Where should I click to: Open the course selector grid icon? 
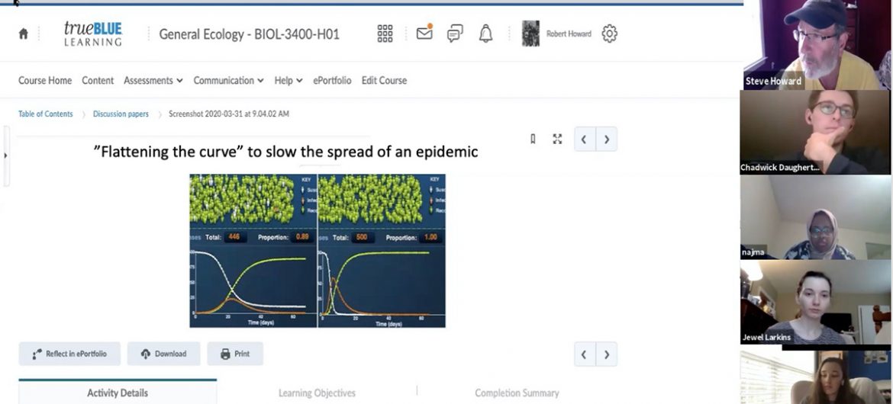pos(385,34)
